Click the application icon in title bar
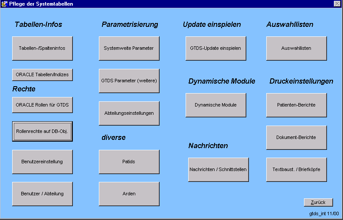The image size is (343, 220). pos(4,4)
